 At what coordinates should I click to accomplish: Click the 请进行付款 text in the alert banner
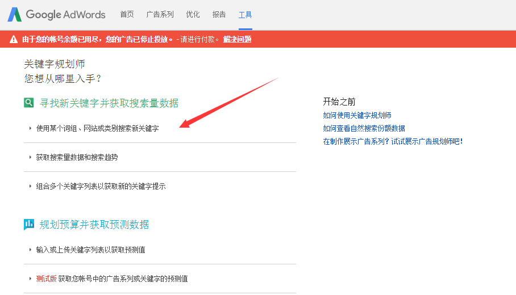pyautogui.click(x=197, y=39)
